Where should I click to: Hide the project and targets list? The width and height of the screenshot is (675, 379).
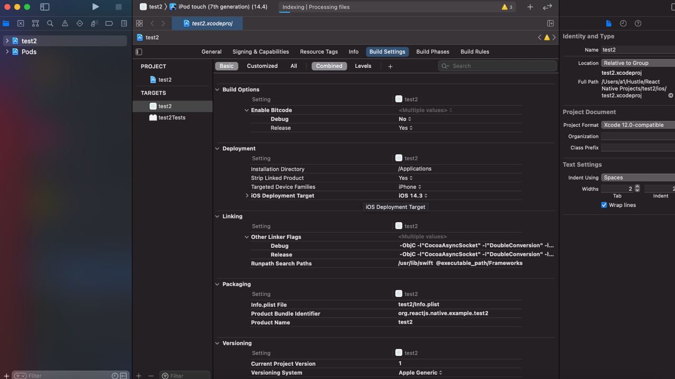coord(139,52)
